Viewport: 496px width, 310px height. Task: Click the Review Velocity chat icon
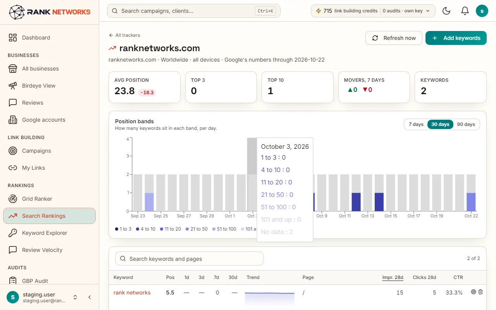coord(13,250)
